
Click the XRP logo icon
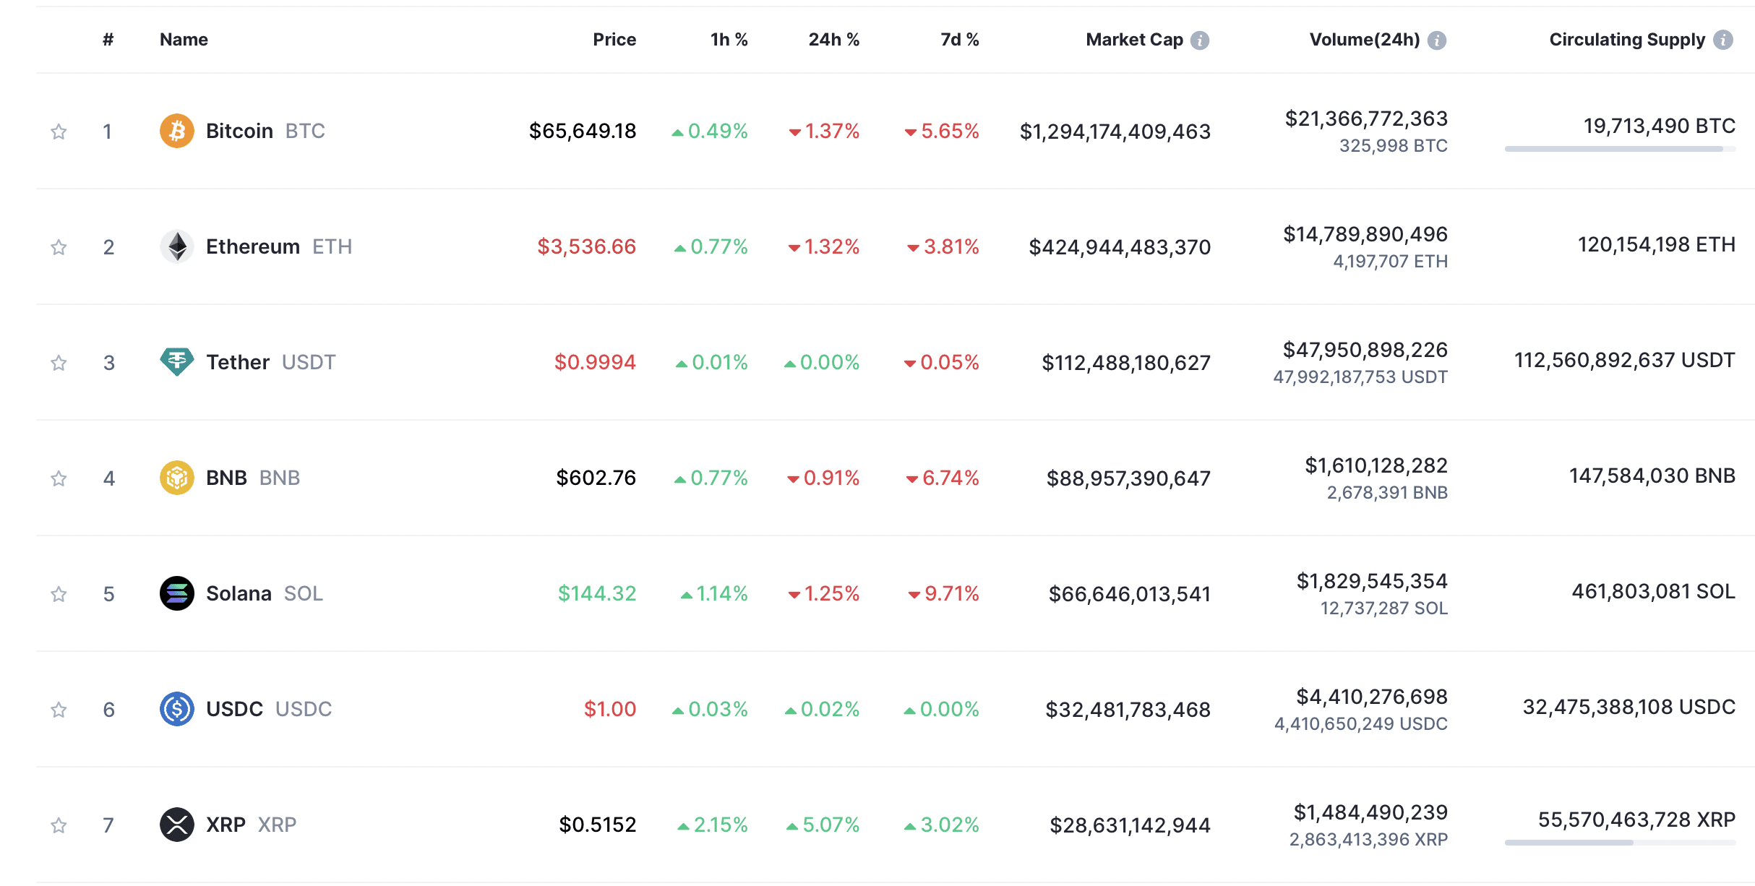[176, 825]
